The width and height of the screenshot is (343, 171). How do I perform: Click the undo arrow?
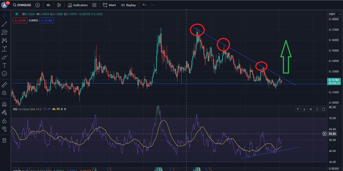pos(144,5)
